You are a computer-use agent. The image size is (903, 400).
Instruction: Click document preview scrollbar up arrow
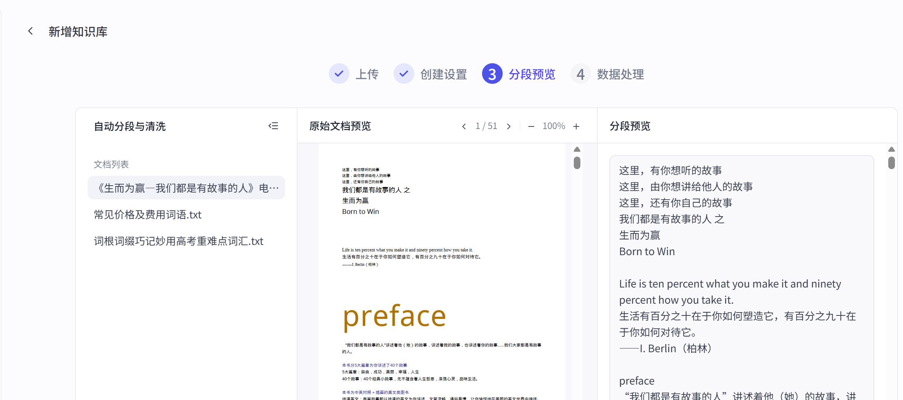(x=577, y=149)
